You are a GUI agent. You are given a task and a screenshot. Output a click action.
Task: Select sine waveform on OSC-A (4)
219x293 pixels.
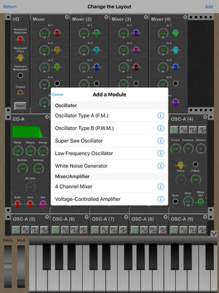click(174, 130)
